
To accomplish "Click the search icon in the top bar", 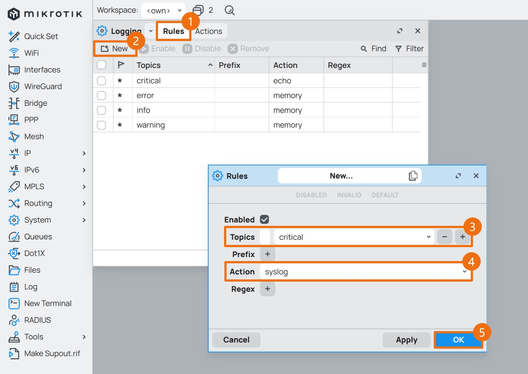I will [230, 10].
